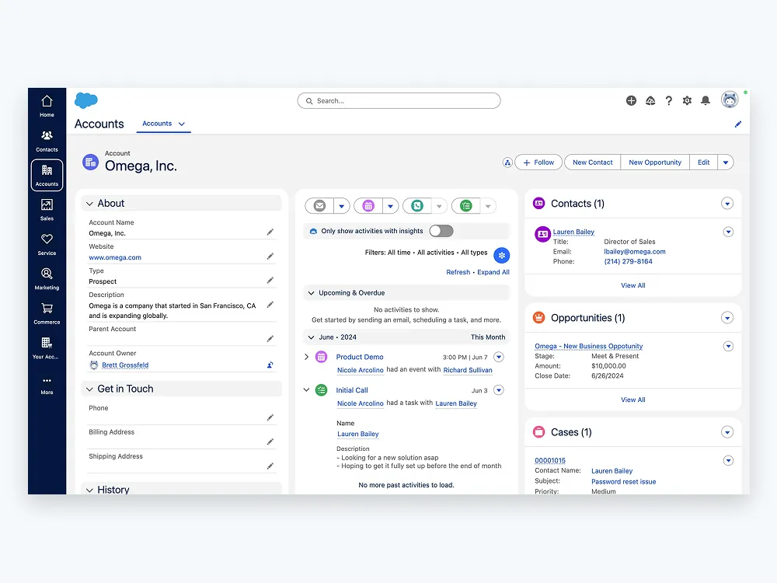
Task: Open Home in the left sidebar
Action: point(47,106)
